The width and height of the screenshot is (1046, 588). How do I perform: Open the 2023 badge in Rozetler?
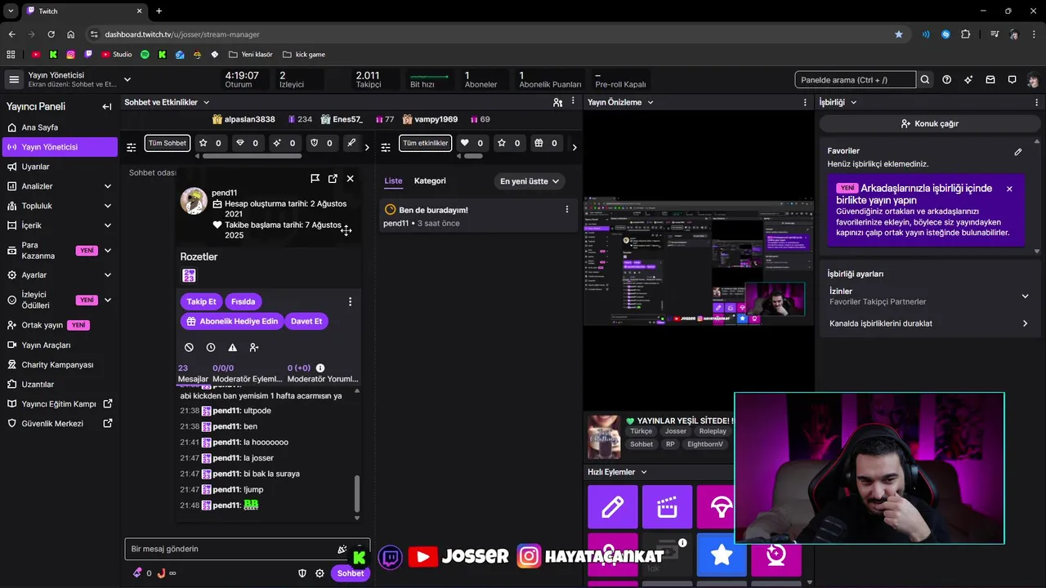pos(189,276)
